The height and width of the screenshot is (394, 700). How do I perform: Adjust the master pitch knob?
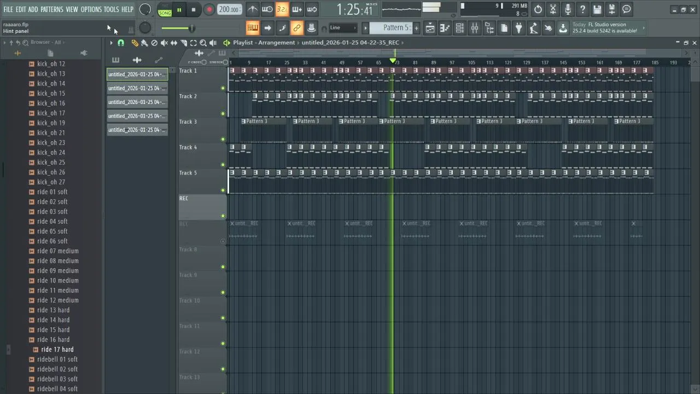pyautogui.click(x=145, y=28)
